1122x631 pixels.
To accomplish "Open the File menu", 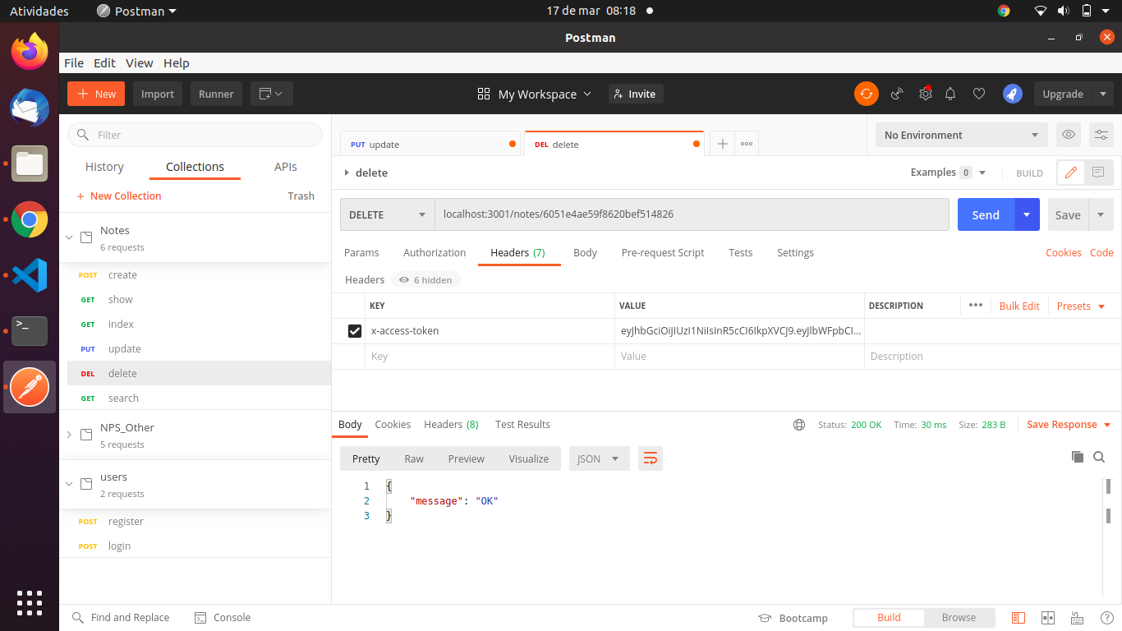I will point(74,62).
